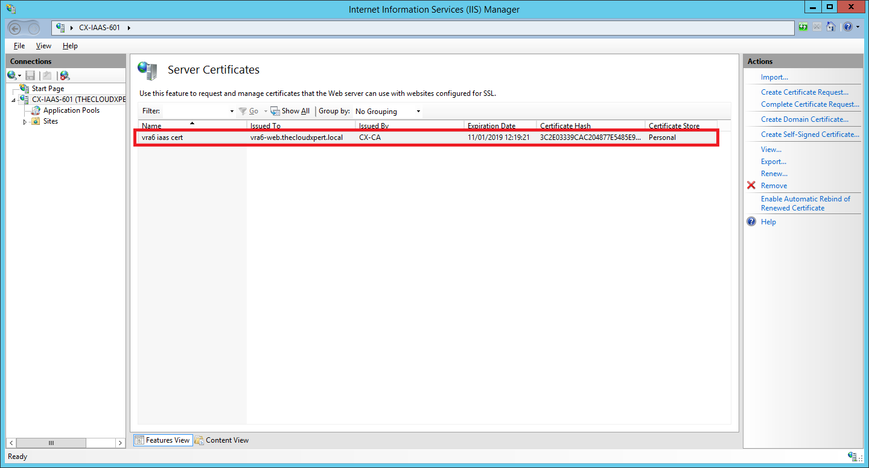Click the Save icon in Connections toolbar
Viewport: 869px width, 468px height.
30,75
